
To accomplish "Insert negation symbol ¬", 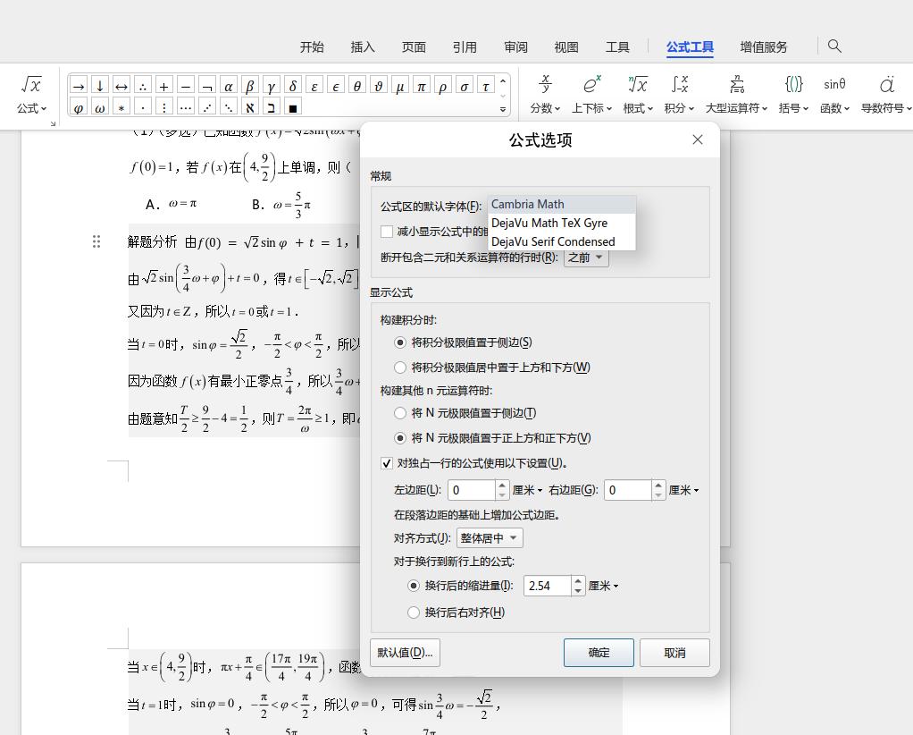I will [x=207, y=86].
